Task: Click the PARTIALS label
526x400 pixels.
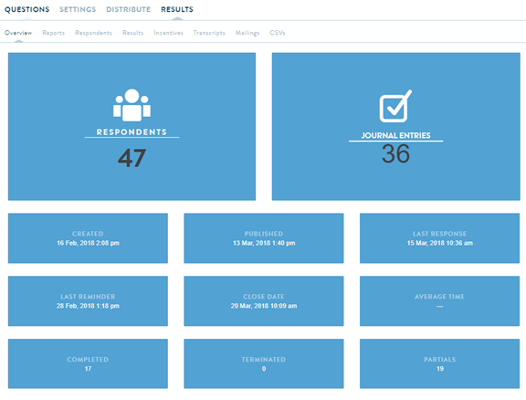Action: coord(440,360)
